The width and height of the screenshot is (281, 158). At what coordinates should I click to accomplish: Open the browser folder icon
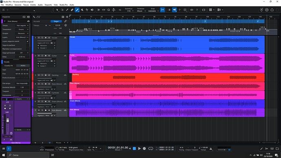(x=277, y=149)
